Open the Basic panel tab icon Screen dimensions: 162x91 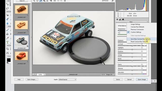[x=117, y=19]
